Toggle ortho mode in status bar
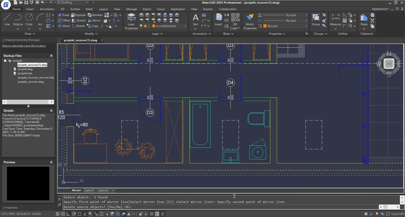The image size is (405, 217). 68,214
